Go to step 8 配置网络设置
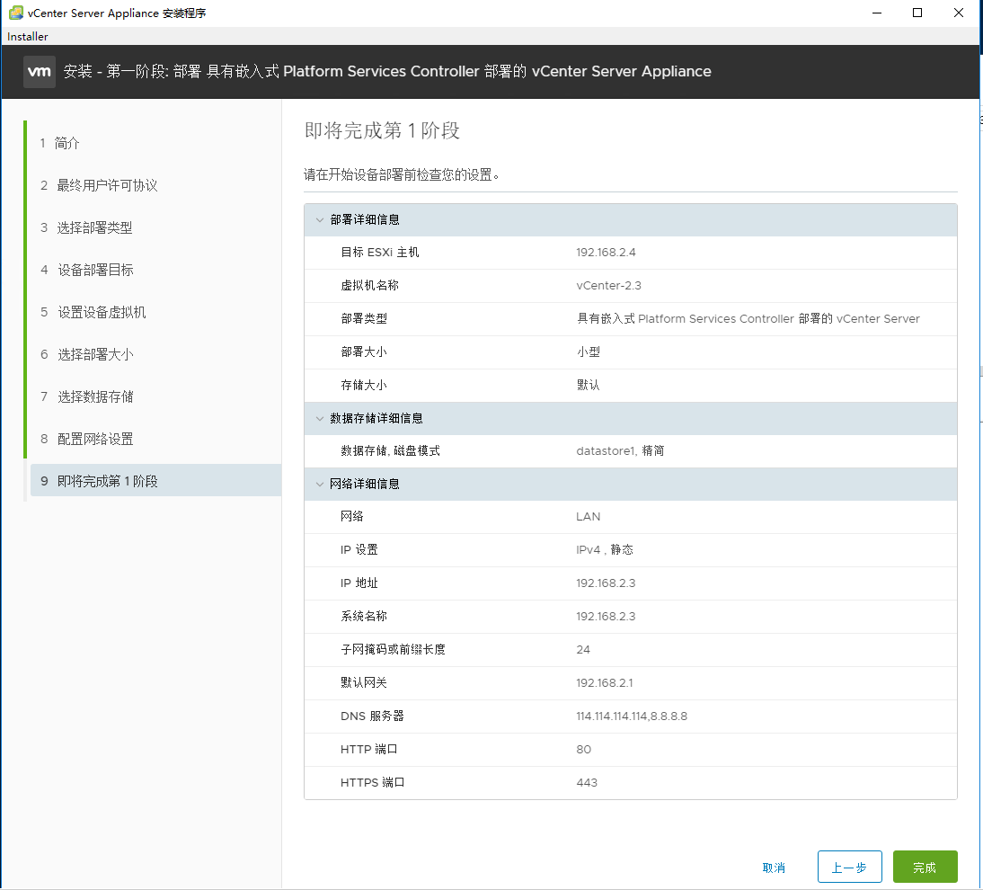This screenshot has height=890, width=983. 87,439
